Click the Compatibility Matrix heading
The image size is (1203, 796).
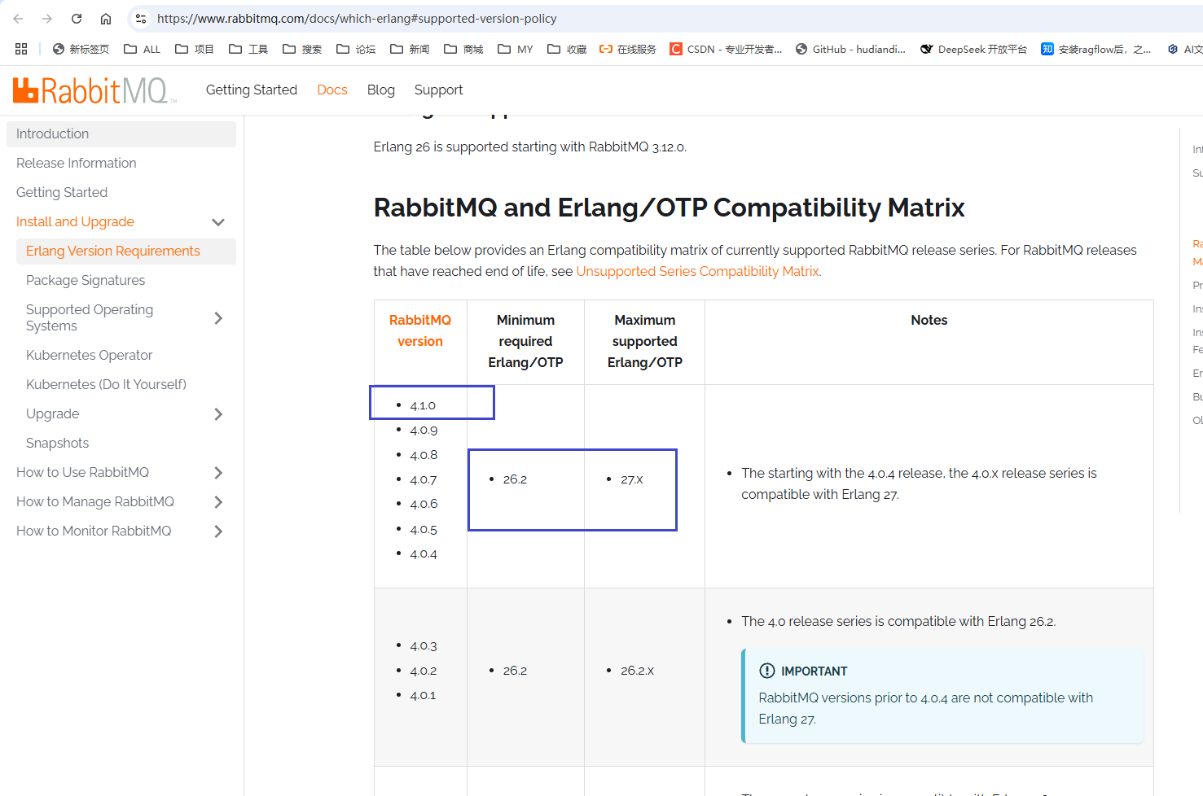pyautogui.click(x=669, y=208)
